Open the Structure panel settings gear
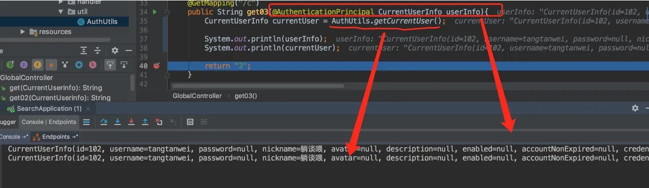Viewport: 649px width, 188px height. click(x=115, y=50)
